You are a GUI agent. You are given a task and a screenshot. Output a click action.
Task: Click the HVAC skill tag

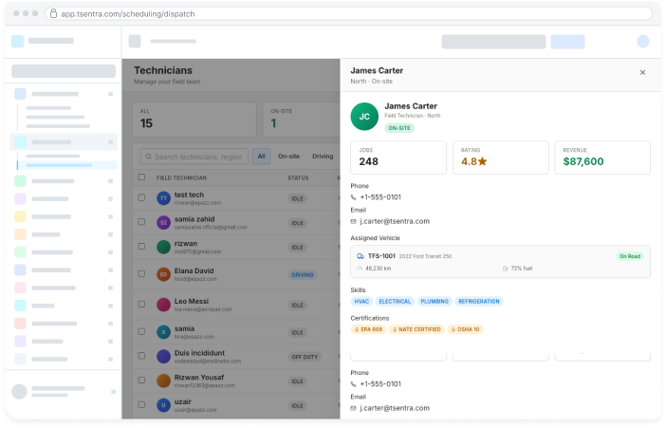pyautogui.click(x=361, y=302)
